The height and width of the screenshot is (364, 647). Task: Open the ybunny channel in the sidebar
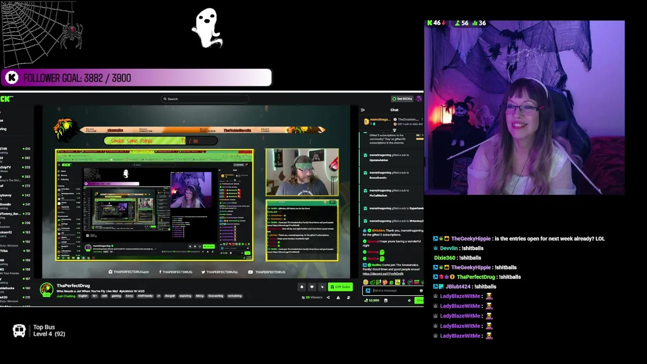click(15, 196)
